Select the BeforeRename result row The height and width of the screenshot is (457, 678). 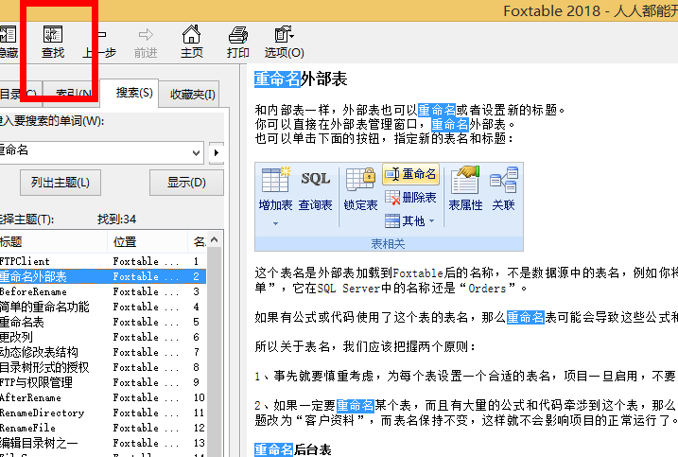(103, 291)
